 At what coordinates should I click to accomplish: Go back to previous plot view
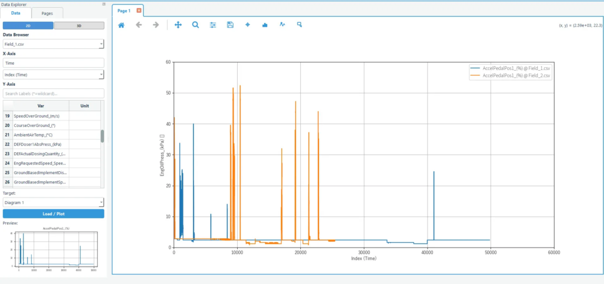(x=139, y=25)
